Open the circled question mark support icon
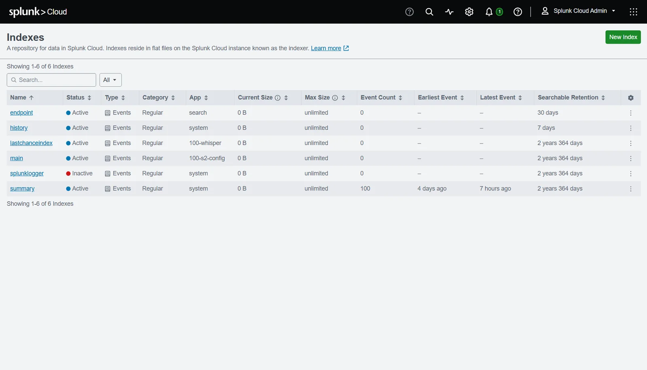The width and height of the screenshot is (647, 370). 409,12
